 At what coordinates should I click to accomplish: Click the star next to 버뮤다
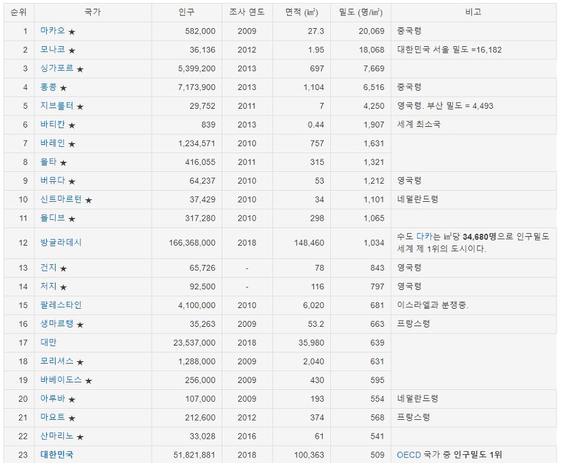[x=72, y=181]
